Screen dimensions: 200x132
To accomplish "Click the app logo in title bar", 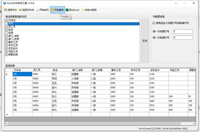I will [5, 3].
